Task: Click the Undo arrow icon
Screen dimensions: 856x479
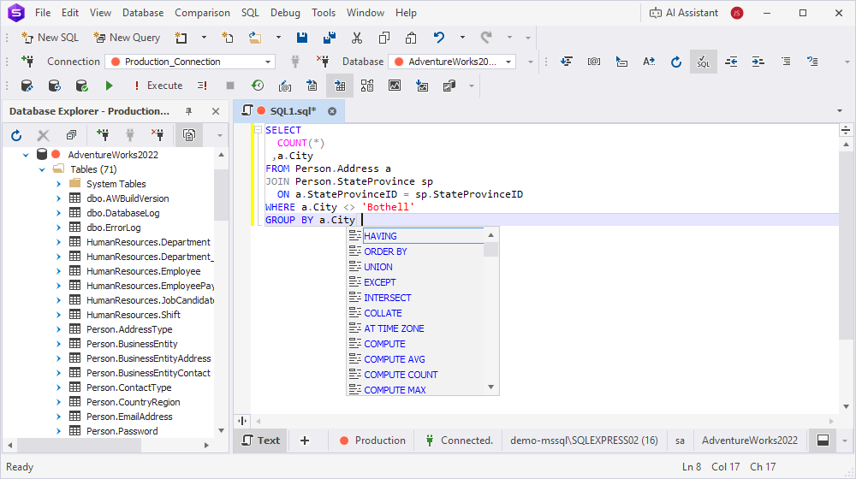Action: pos(439,38)
